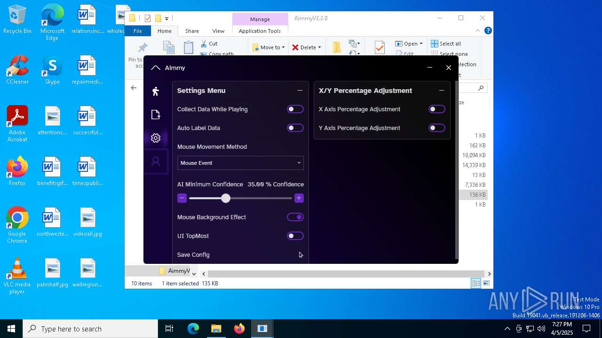Click the Properties checkmark icon in Explorer ribbon
This screenshot has width=602, height=338.
(x=380, y=47)
